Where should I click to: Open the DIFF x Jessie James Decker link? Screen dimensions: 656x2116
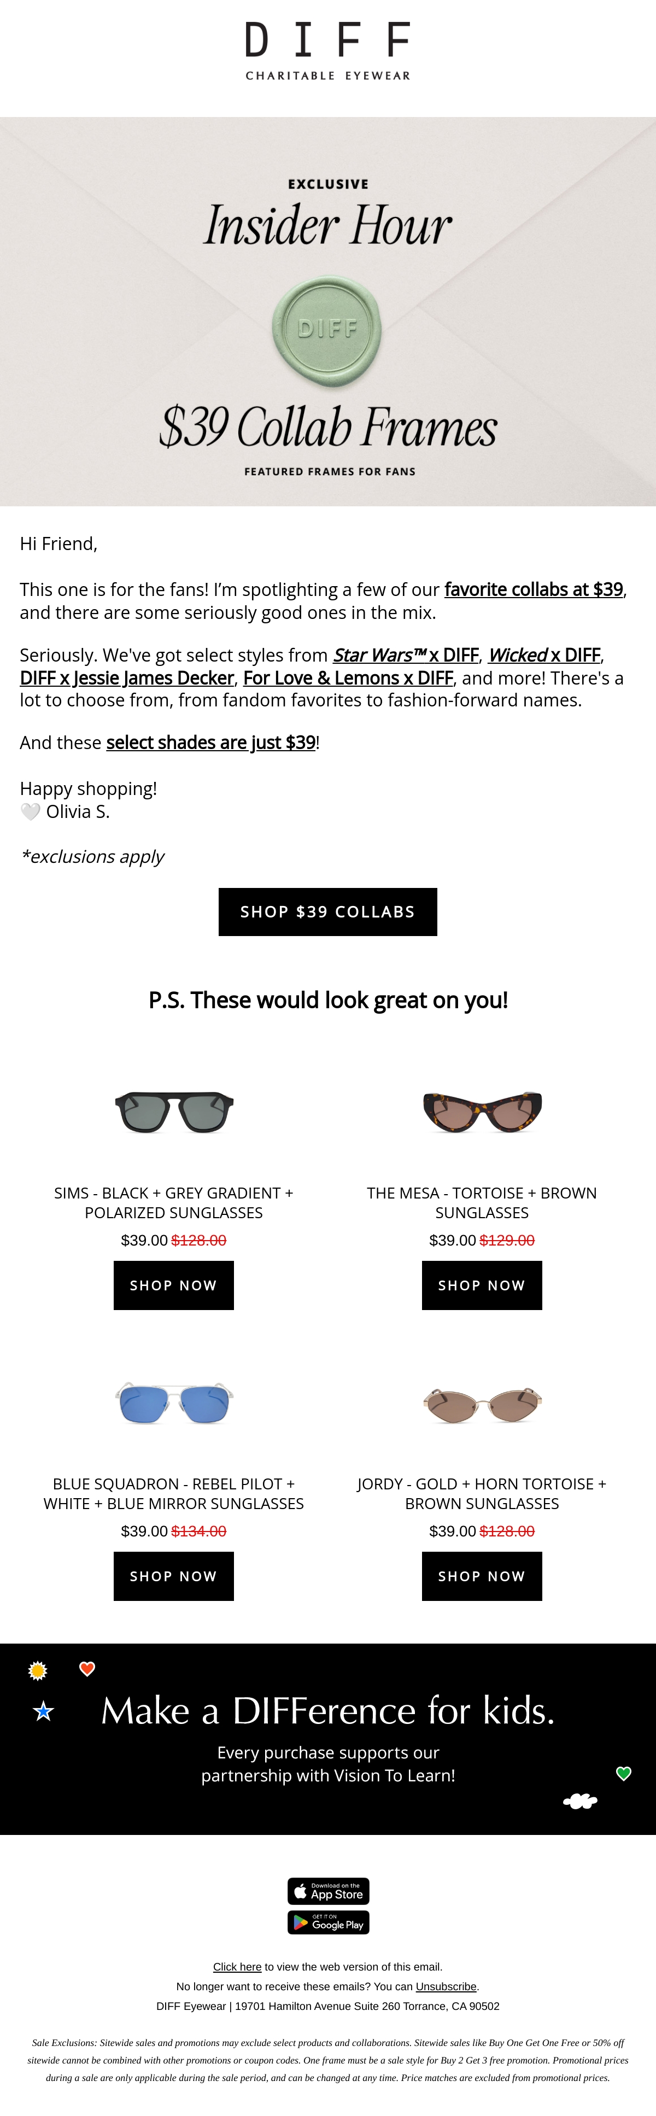(127, 679)
